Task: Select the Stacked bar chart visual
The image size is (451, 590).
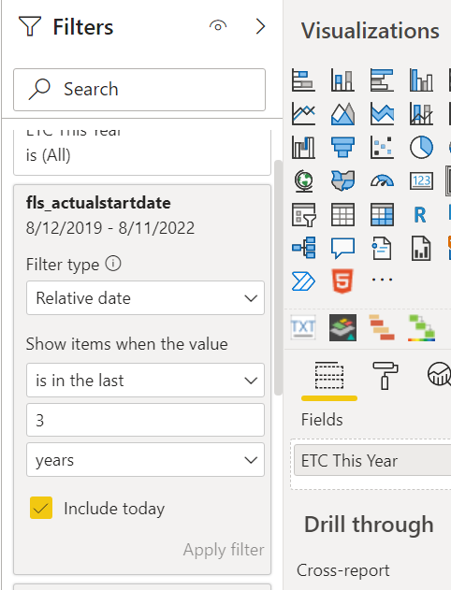Action: pos(303,80)
